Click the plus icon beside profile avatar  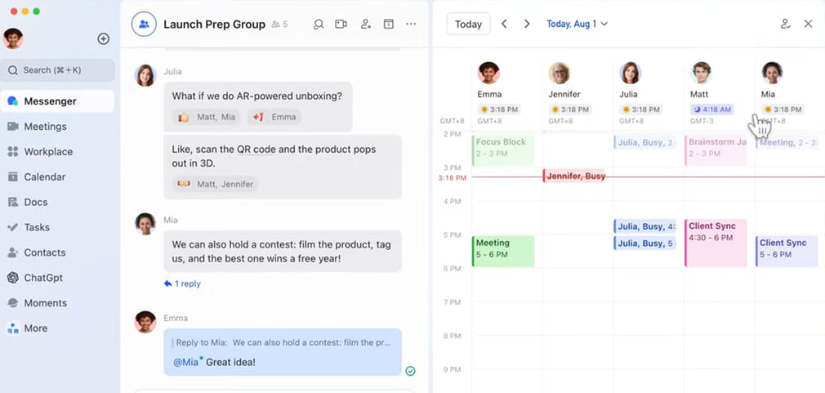tap(104, 38)
